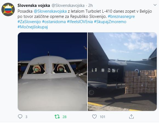Open the cargo boxes airplane photo

coord(122,72)
